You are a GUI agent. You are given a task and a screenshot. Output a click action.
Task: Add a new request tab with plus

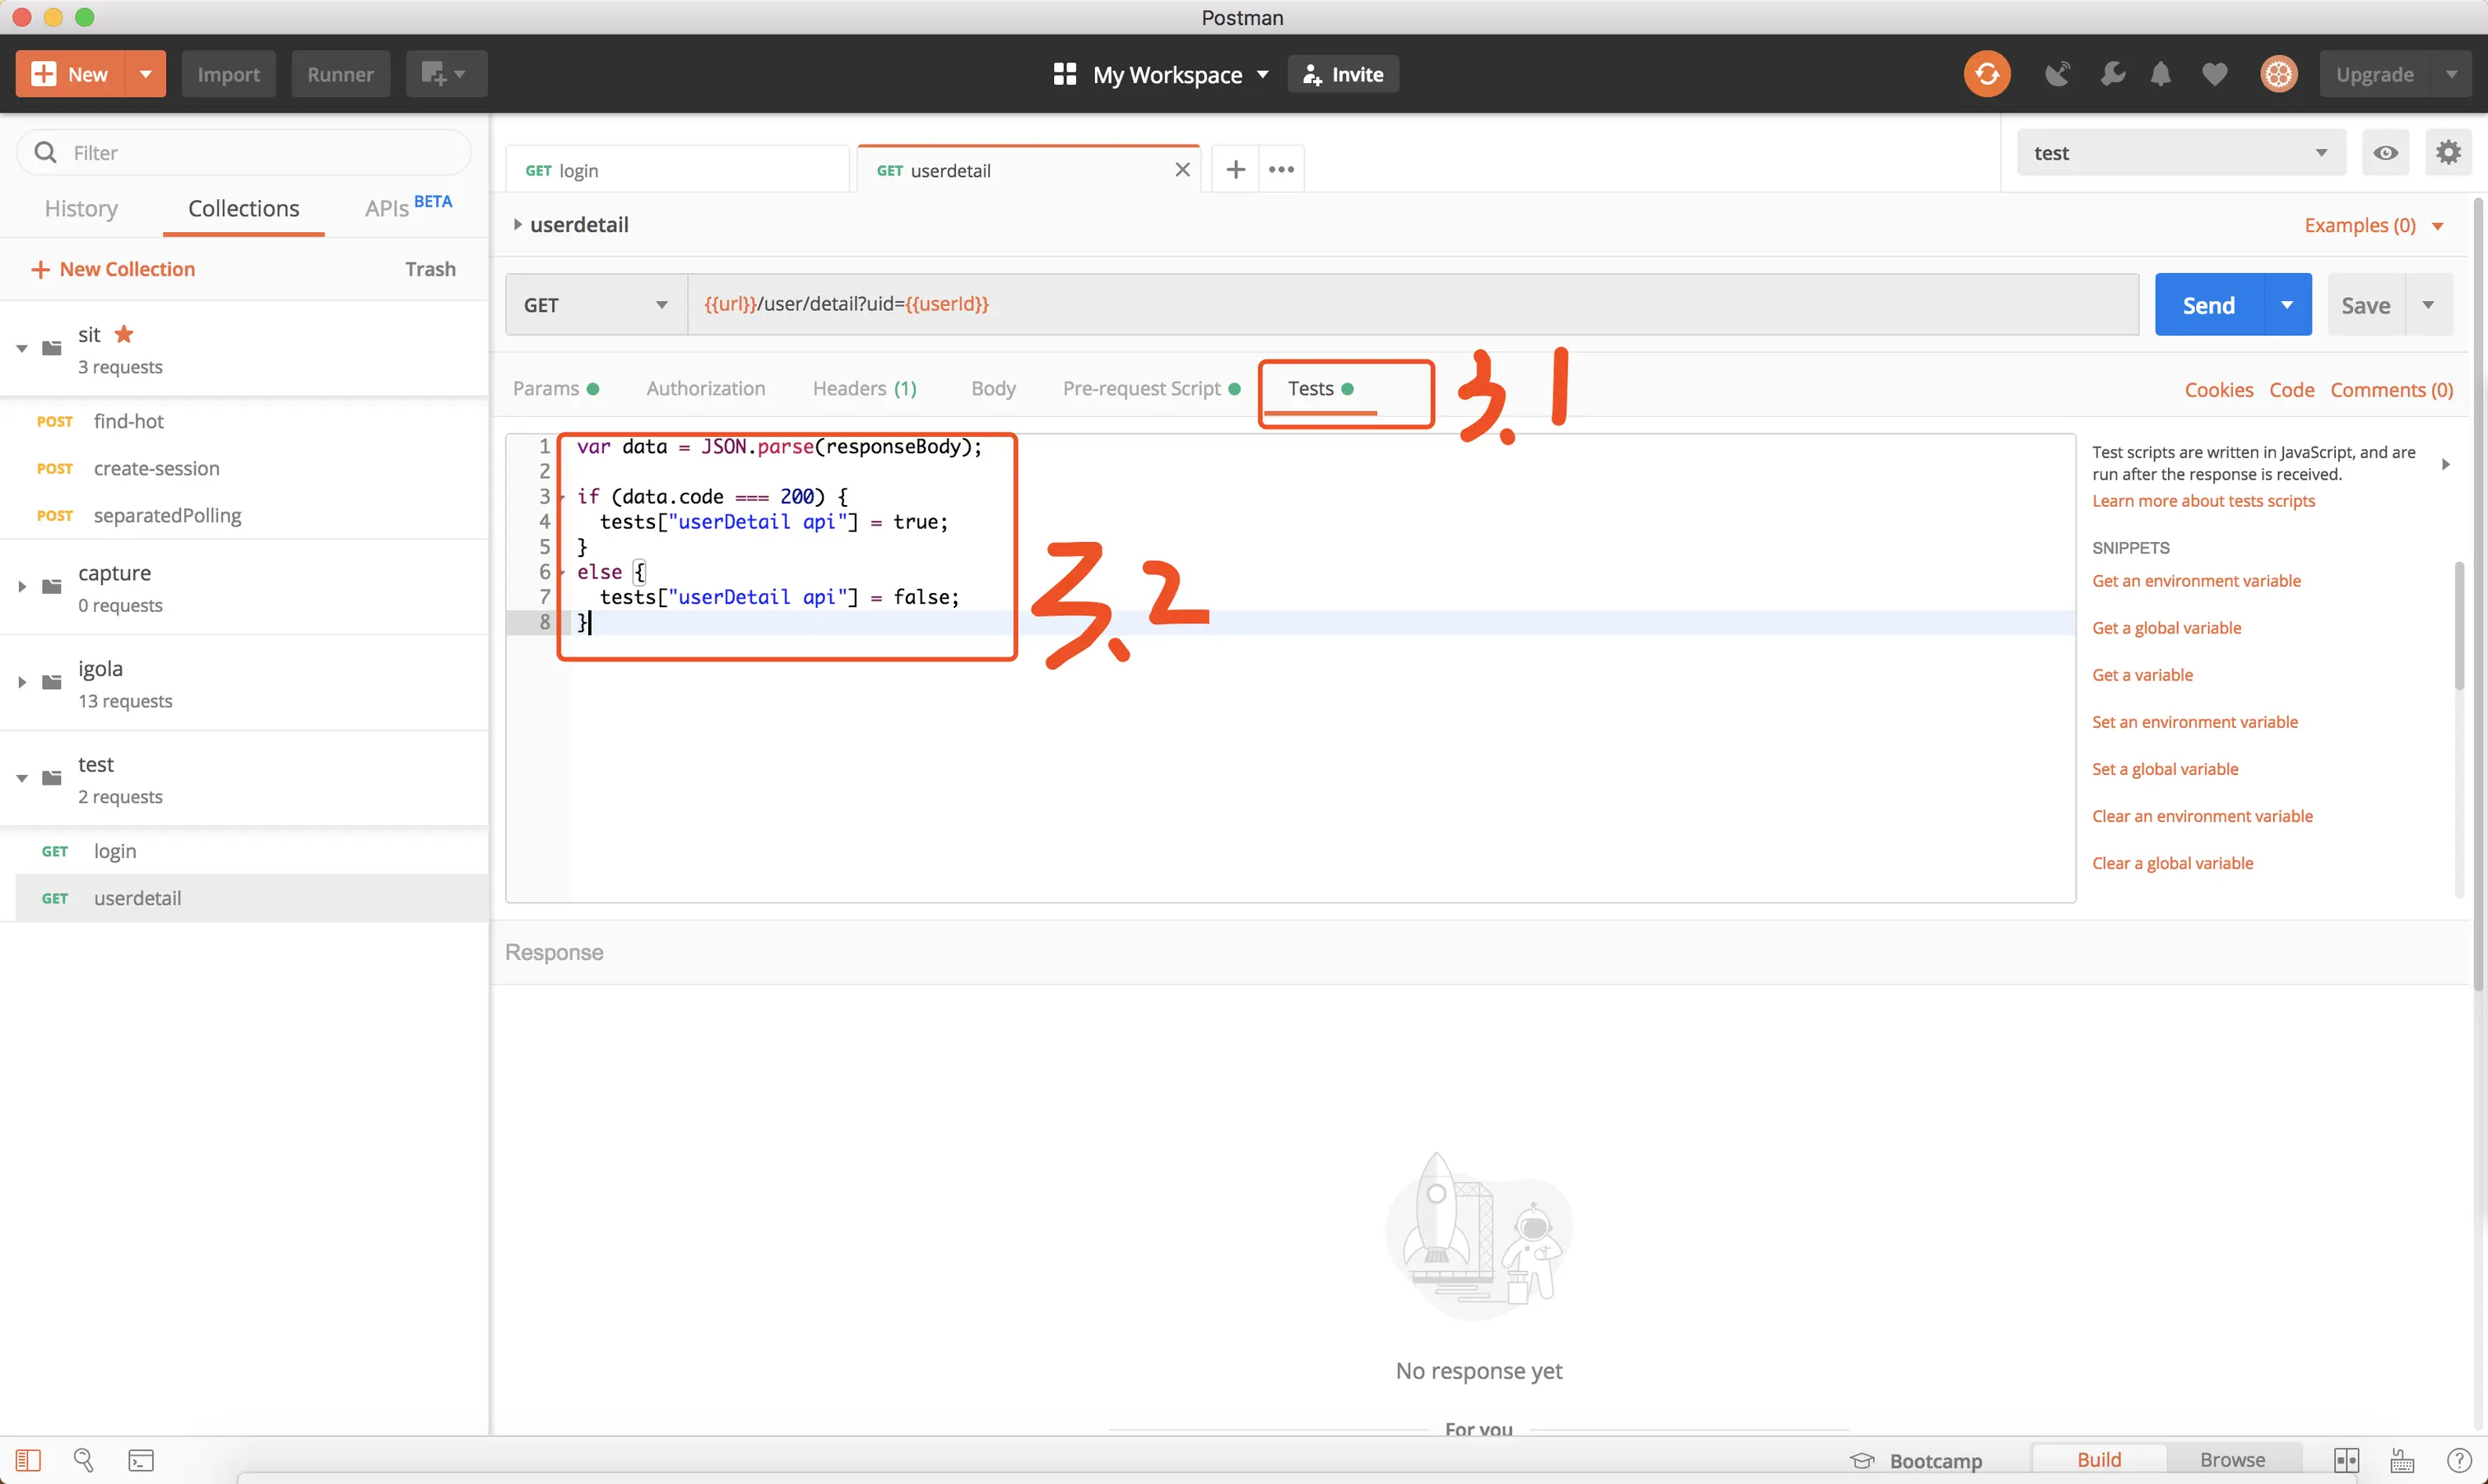[x=1235, y=170]
